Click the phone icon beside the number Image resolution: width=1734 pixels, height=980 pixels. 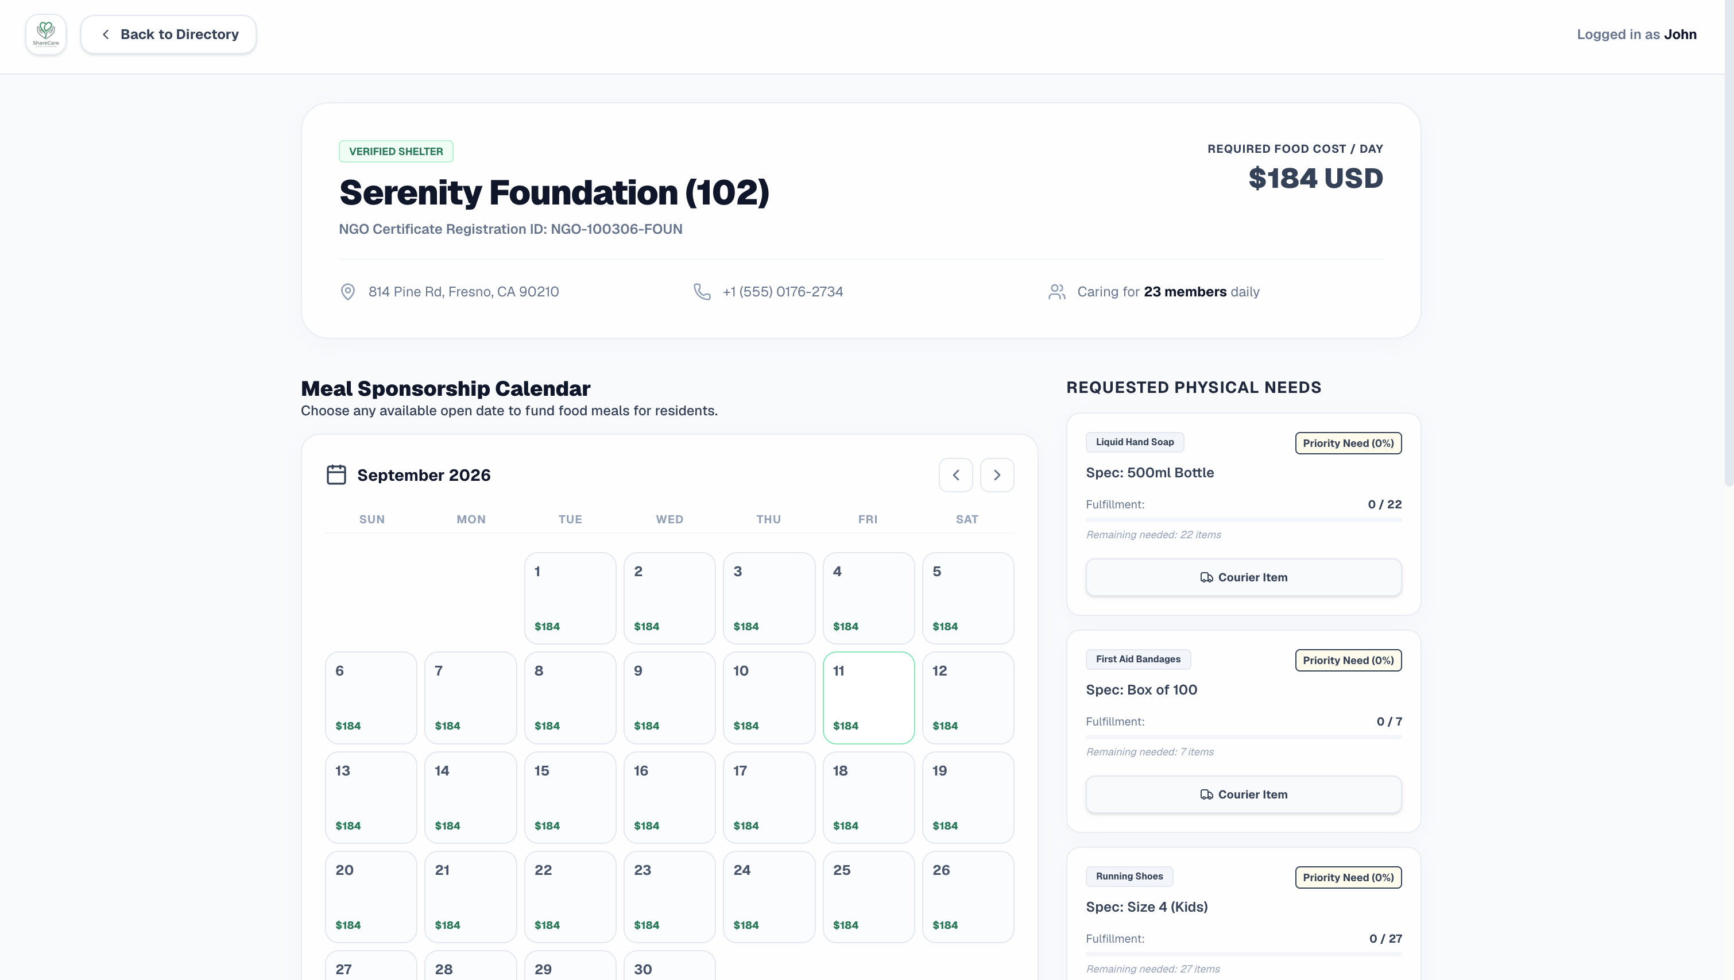tap(702, 292)
